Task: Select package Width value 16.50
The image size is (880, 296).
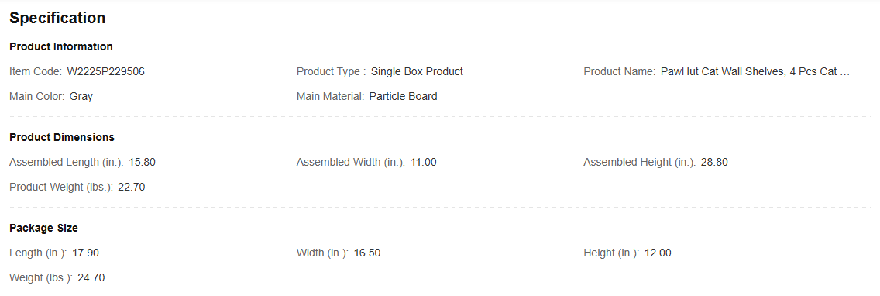Action: [x=367, y=253]
